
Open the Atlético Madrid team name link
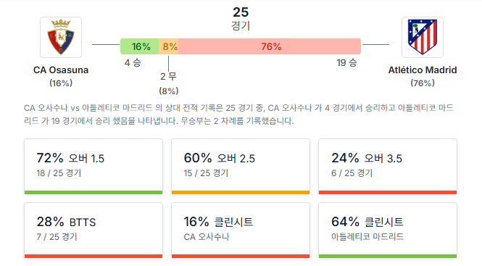coord(423,70)
